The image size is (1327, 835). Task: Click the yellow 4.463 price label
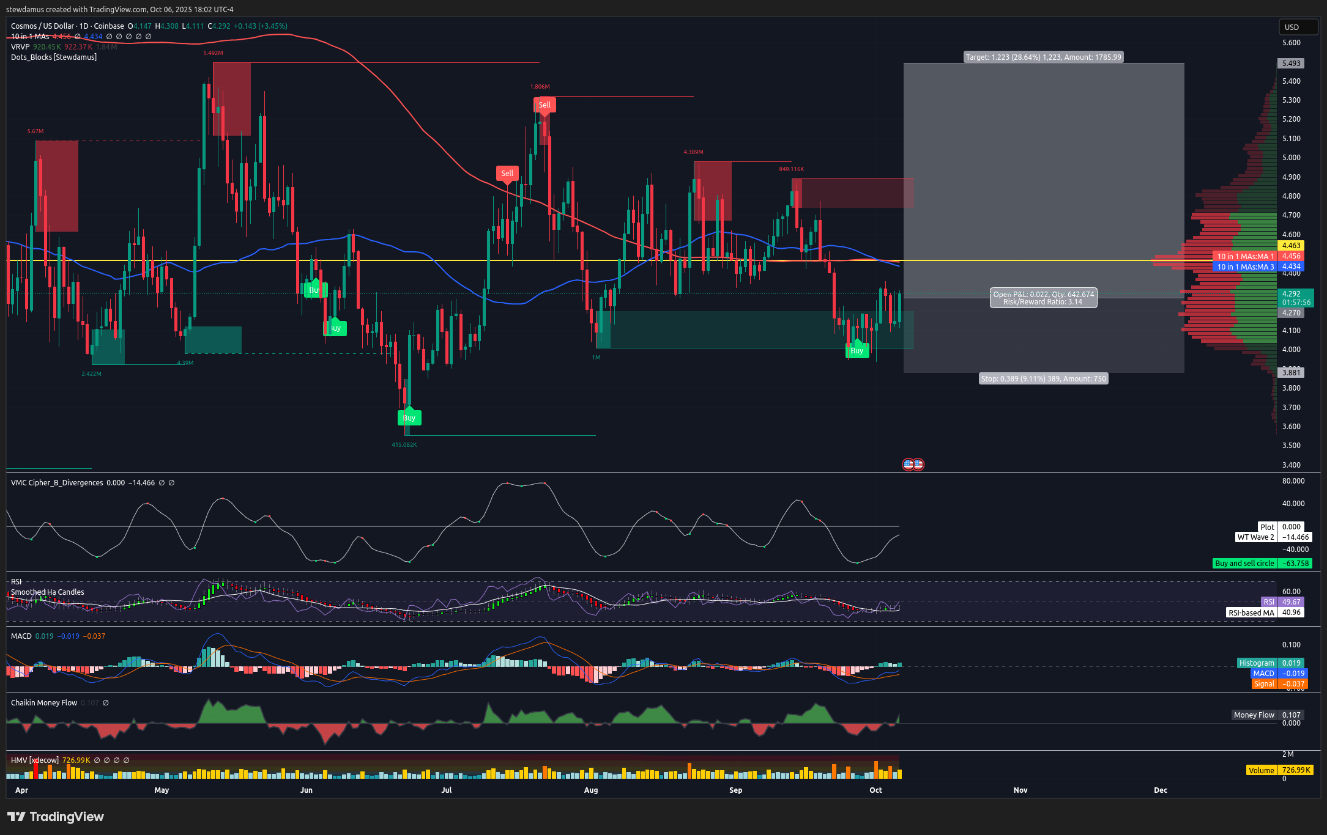tap(1291, 246)
